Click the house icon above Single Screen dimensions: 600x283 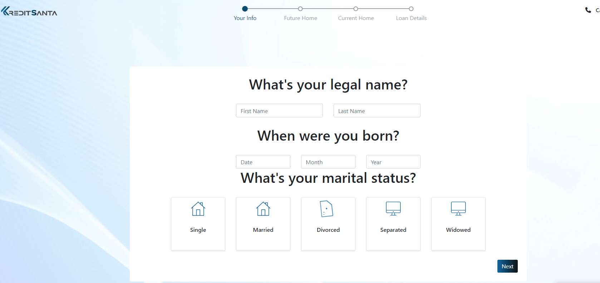(198, 209)
